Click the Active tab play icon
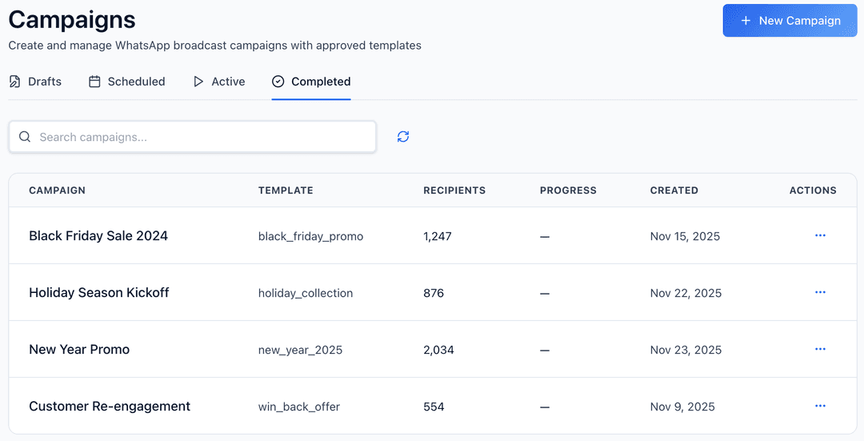864x441 pixels. (x=198, y=82)
